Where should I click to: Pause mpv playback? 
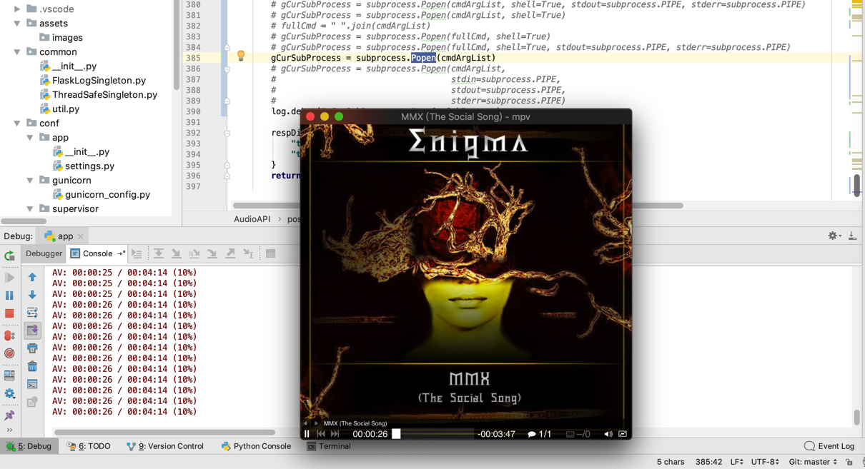tap(307, 434)
